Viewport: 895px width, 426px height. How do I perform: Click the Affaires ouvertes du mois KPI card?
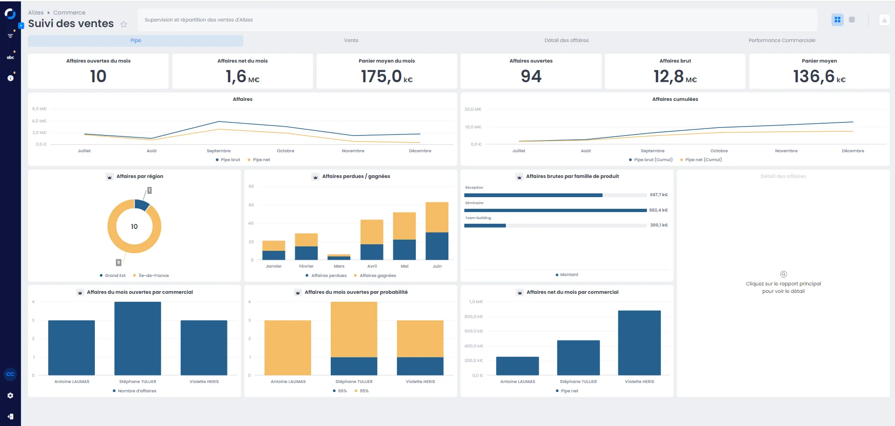tap(98, 71)
